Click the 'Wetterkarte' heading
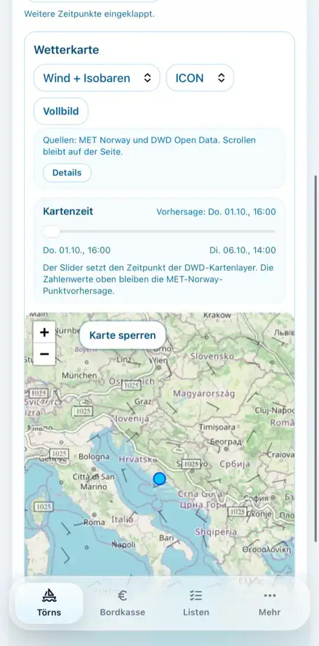 [66, 50]
